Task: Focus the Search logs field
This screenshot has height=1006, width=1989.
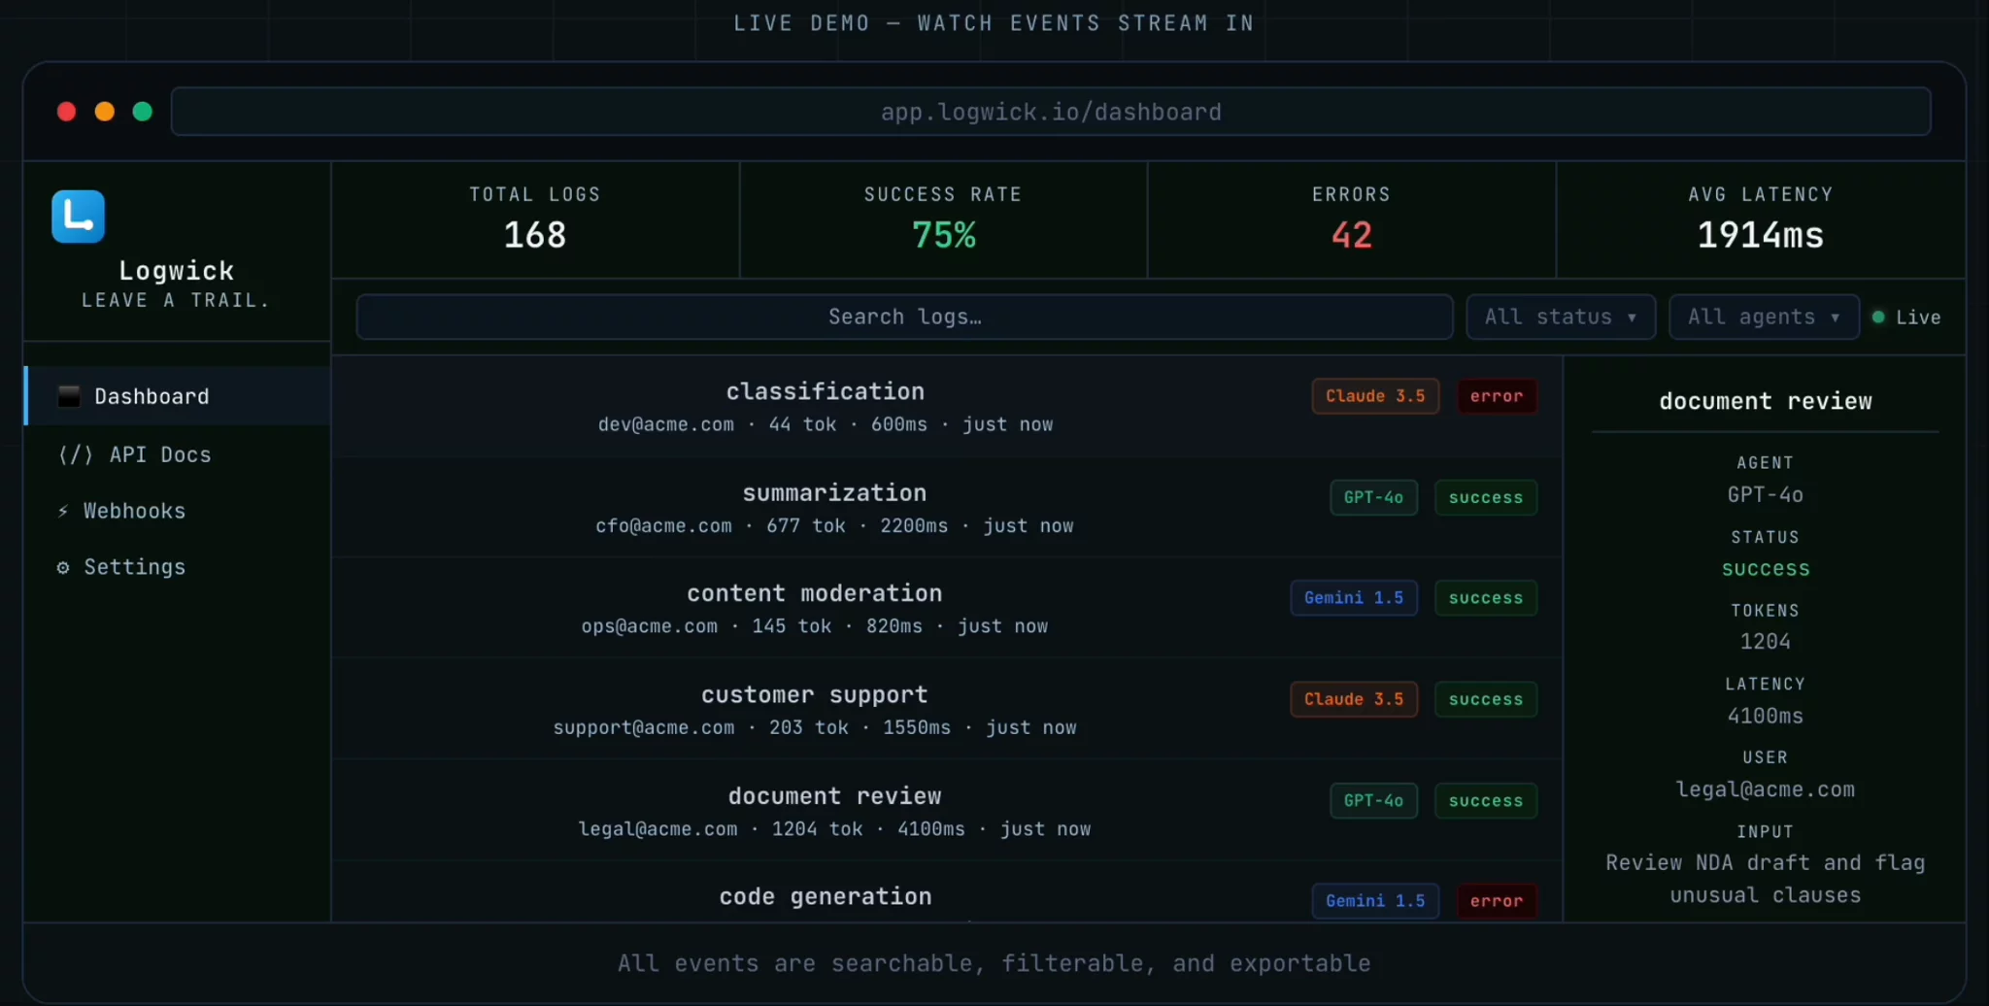Action: click(x=904, y=317)
